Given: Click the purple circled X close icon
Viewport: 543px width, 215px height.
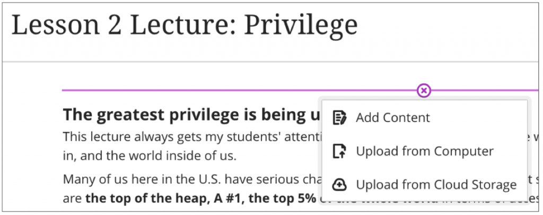Looking at the screenshot, I should (x=424, y=91).
